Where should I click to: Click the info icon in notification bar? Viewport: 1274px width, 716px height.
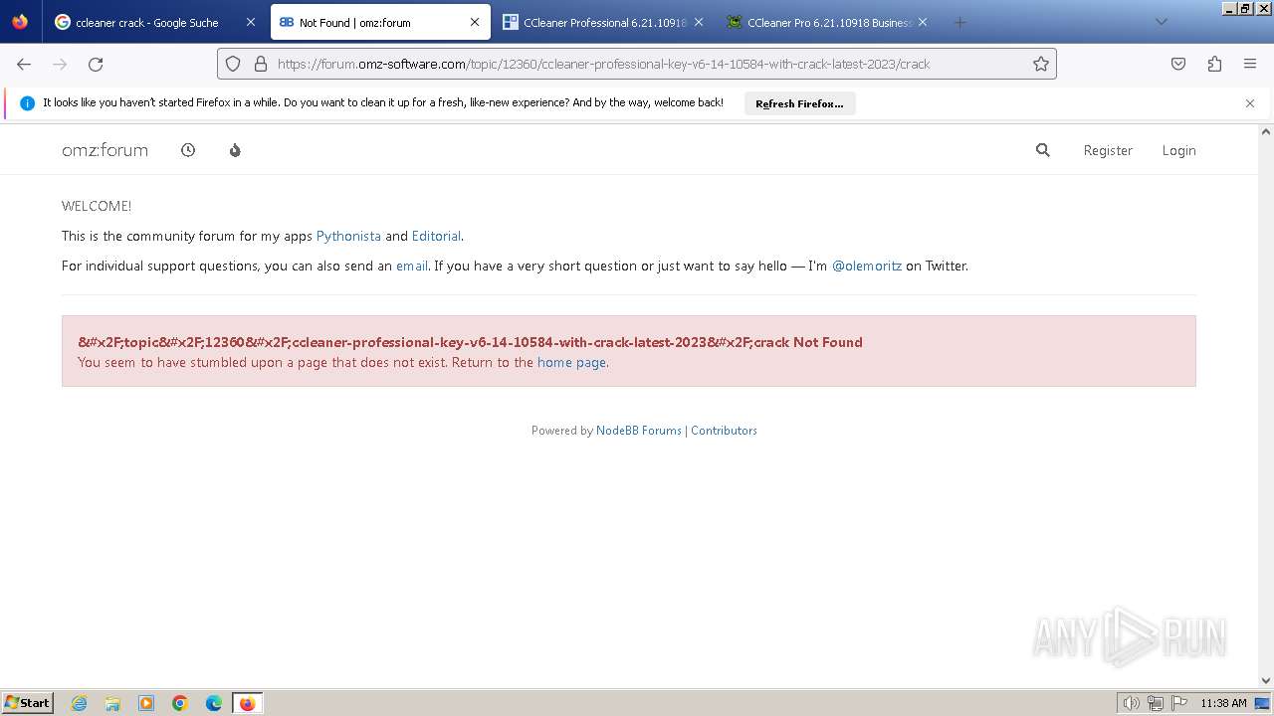pos(27,103)
